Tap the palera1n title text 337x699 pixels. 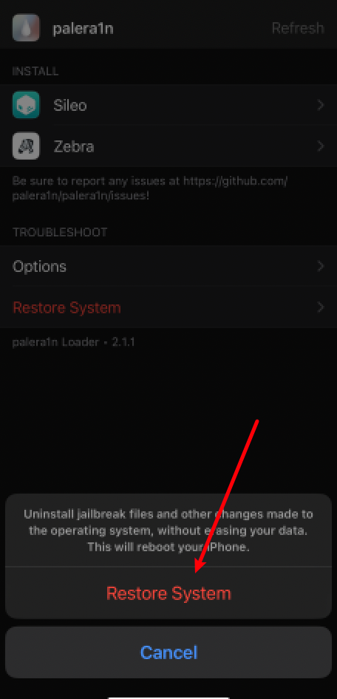83,29
